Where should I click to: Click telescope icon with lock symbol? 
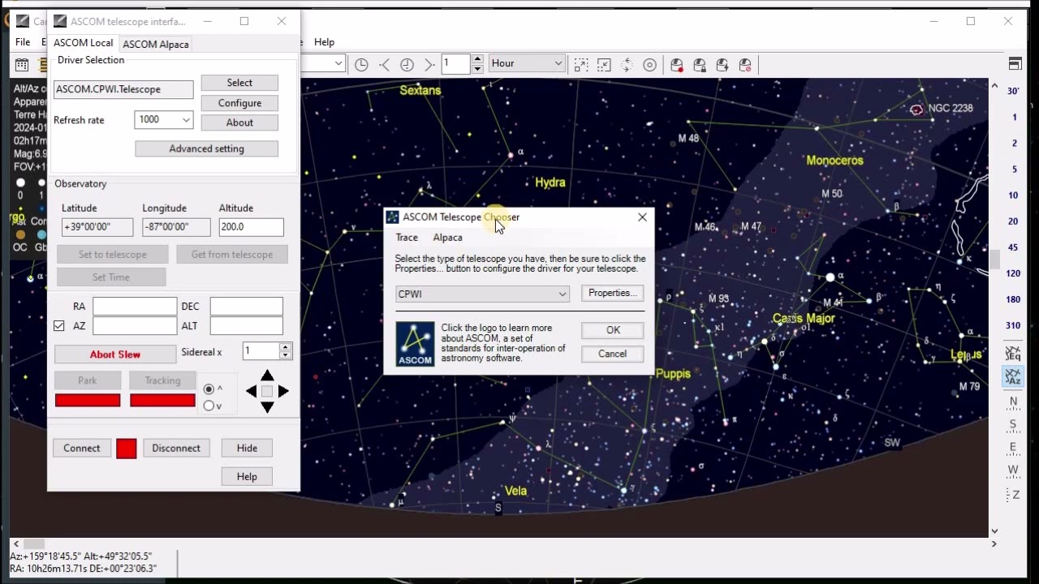[700, 65]
